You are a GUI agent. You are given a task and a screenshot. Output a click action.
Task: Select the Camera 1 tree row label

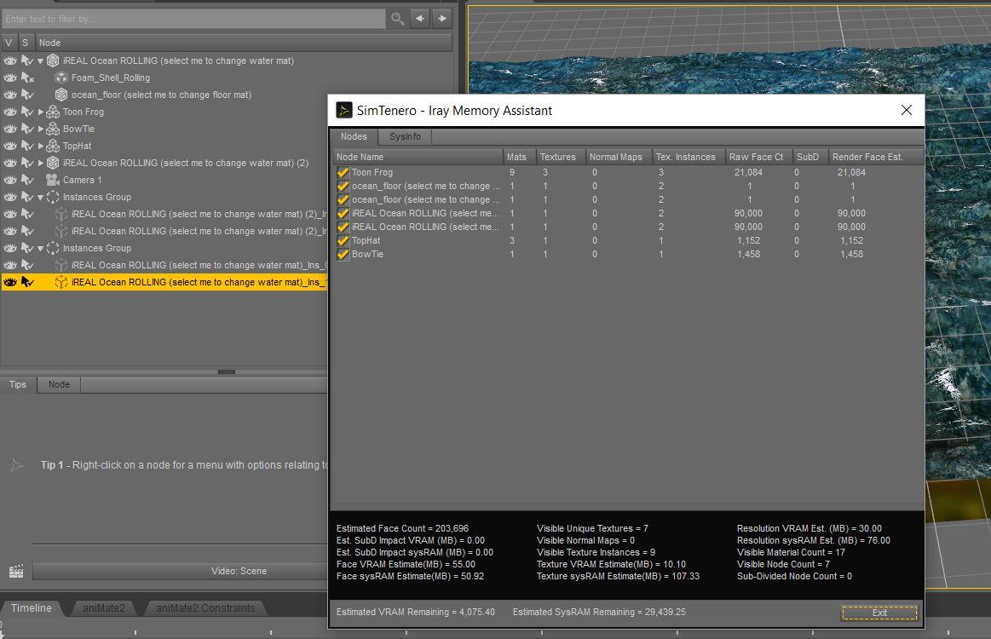pos(82,180)
